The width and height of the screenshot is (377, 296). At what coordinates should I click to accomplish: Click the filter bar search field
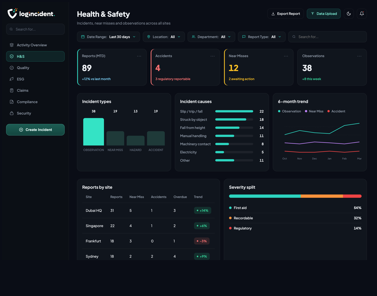pyautogui.click(x=327, y=37)
